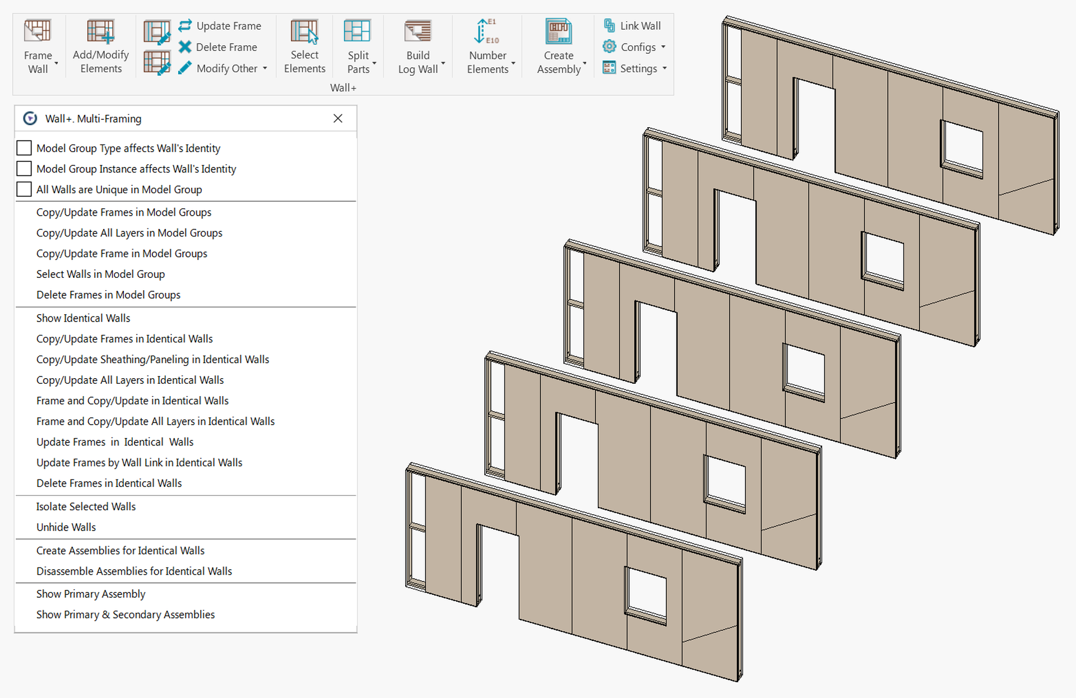Open the Create Assembly tool
Screen dimensions: 1076x698
[558, 45]
